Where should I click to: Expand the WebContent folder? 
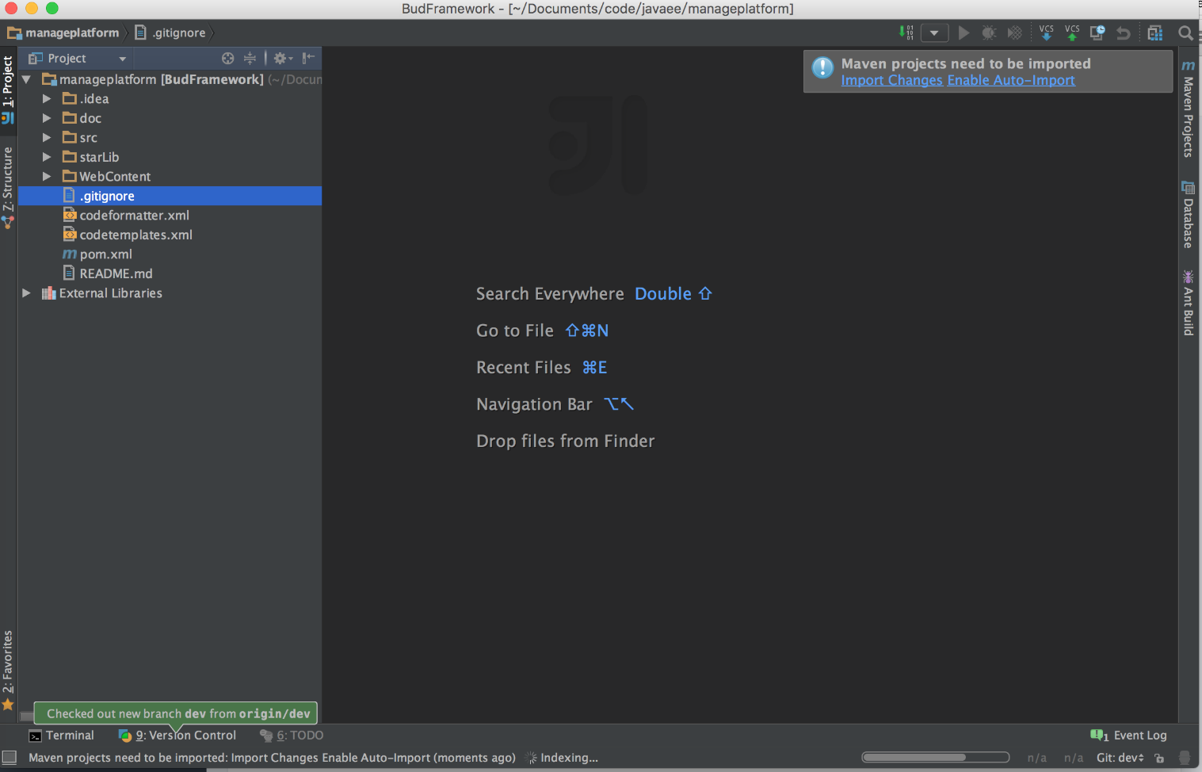coord(46,176)
